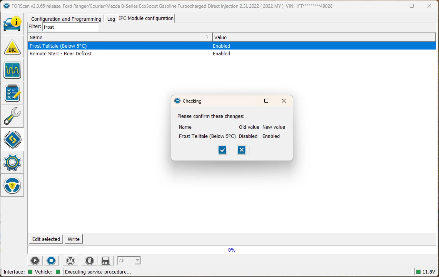This screenshot has width=439, height=277.
Task: Click the Interface green status indicator
Action: 30,272
